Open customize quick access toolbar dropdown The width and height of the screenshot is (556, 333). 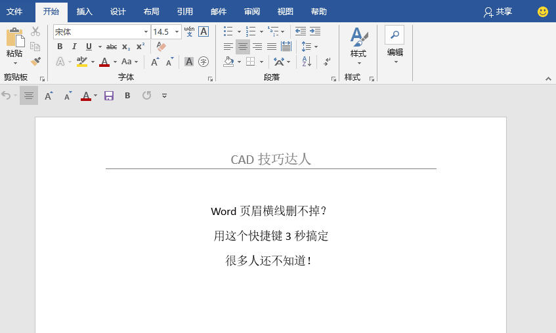(x=164, y=96)
